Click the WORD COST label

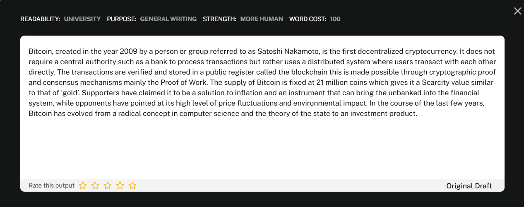tap(308, 19)
